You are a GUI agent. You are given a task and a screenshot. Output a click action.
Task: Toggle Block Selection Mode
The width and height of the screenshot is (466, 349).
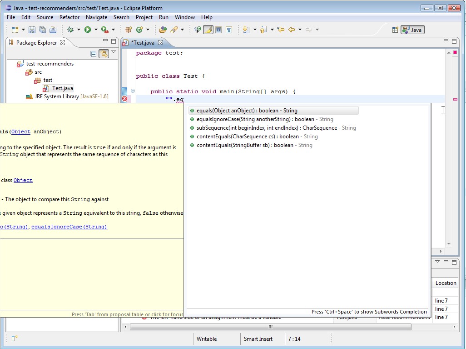218,30
